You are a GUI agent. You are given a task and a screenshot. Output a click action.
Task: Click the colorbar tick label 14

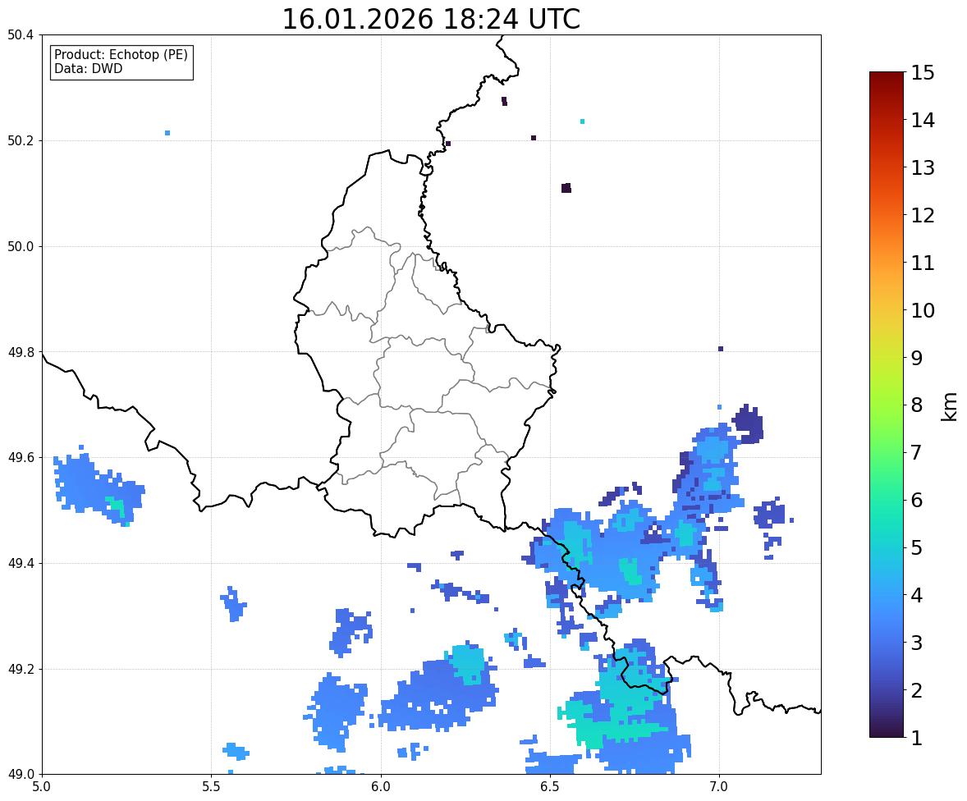[x=923, y=121]
